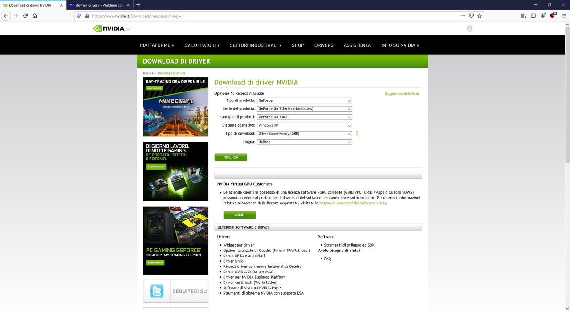This screenshot has height=311, width=570.
Task: Go back with the browser back arrow
Action: [x=6, y=16]
